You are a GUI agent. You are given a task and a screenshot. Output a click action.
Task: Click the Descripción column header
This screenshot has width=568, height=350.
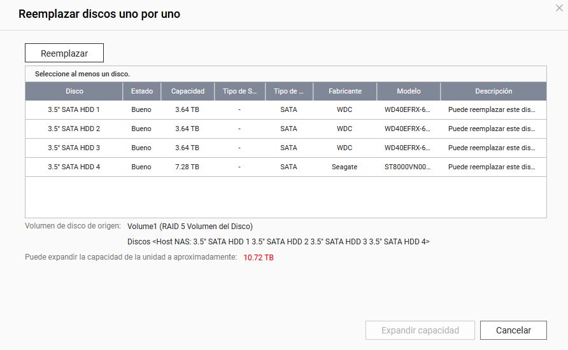[x=493, y=91]
